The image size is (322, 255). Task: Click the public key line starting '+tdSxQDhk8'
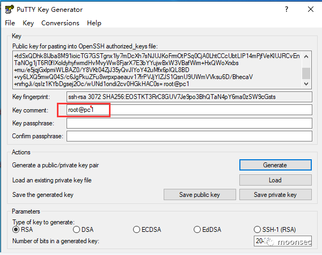157,56
